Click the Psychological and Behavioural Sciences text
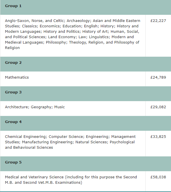 (70, 145)
